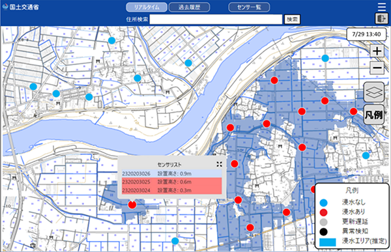391x252 pixels.
Task: Open the hamburger menu icon
Action: tap(381, 7)
